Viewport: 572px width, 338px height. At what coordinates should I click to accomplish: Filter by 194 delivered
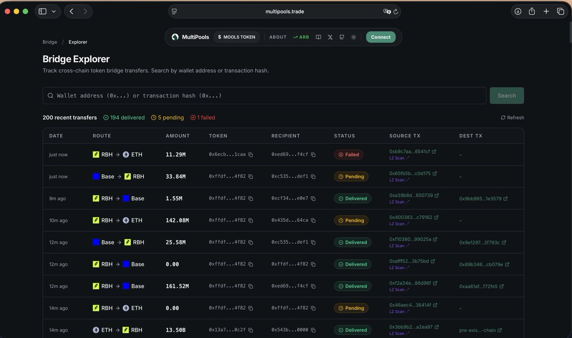point(124,117)
